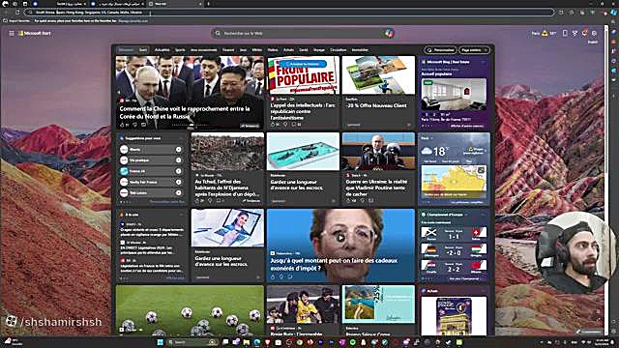Viewport: 619px width, 348px height.
Task: Open the 2 - 2 match score row
Action: (x=454, y=267)
